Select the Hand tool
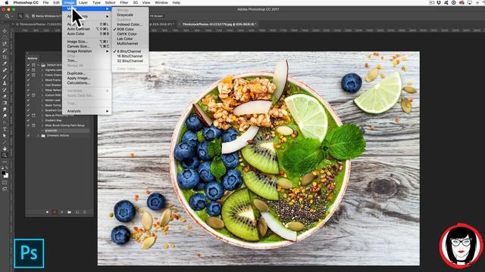The height and width of the screenshot is (272, 485). pyautogui.click(x=5, y=149)
